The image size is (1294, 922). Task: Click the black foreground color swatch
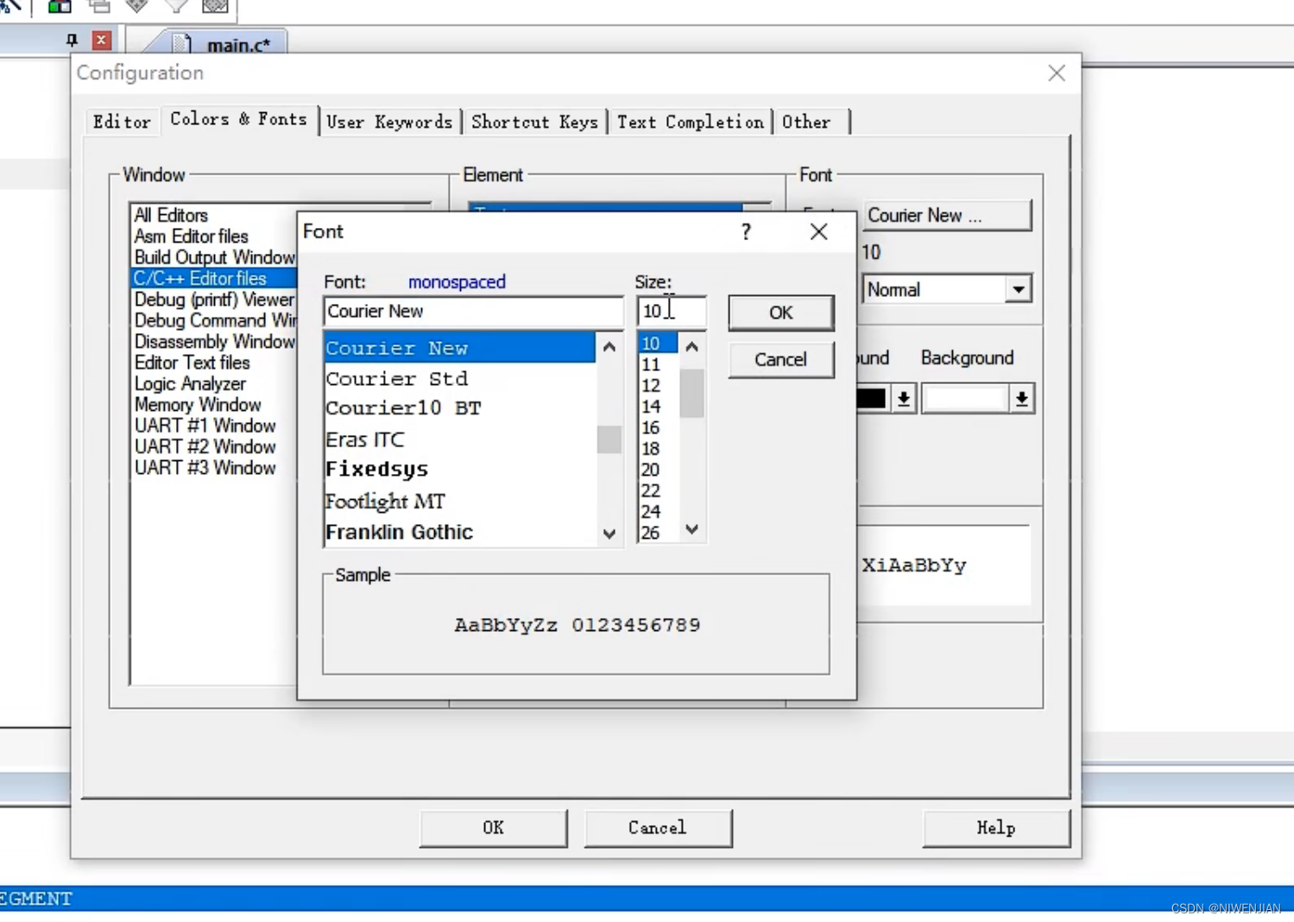point(873,399)
